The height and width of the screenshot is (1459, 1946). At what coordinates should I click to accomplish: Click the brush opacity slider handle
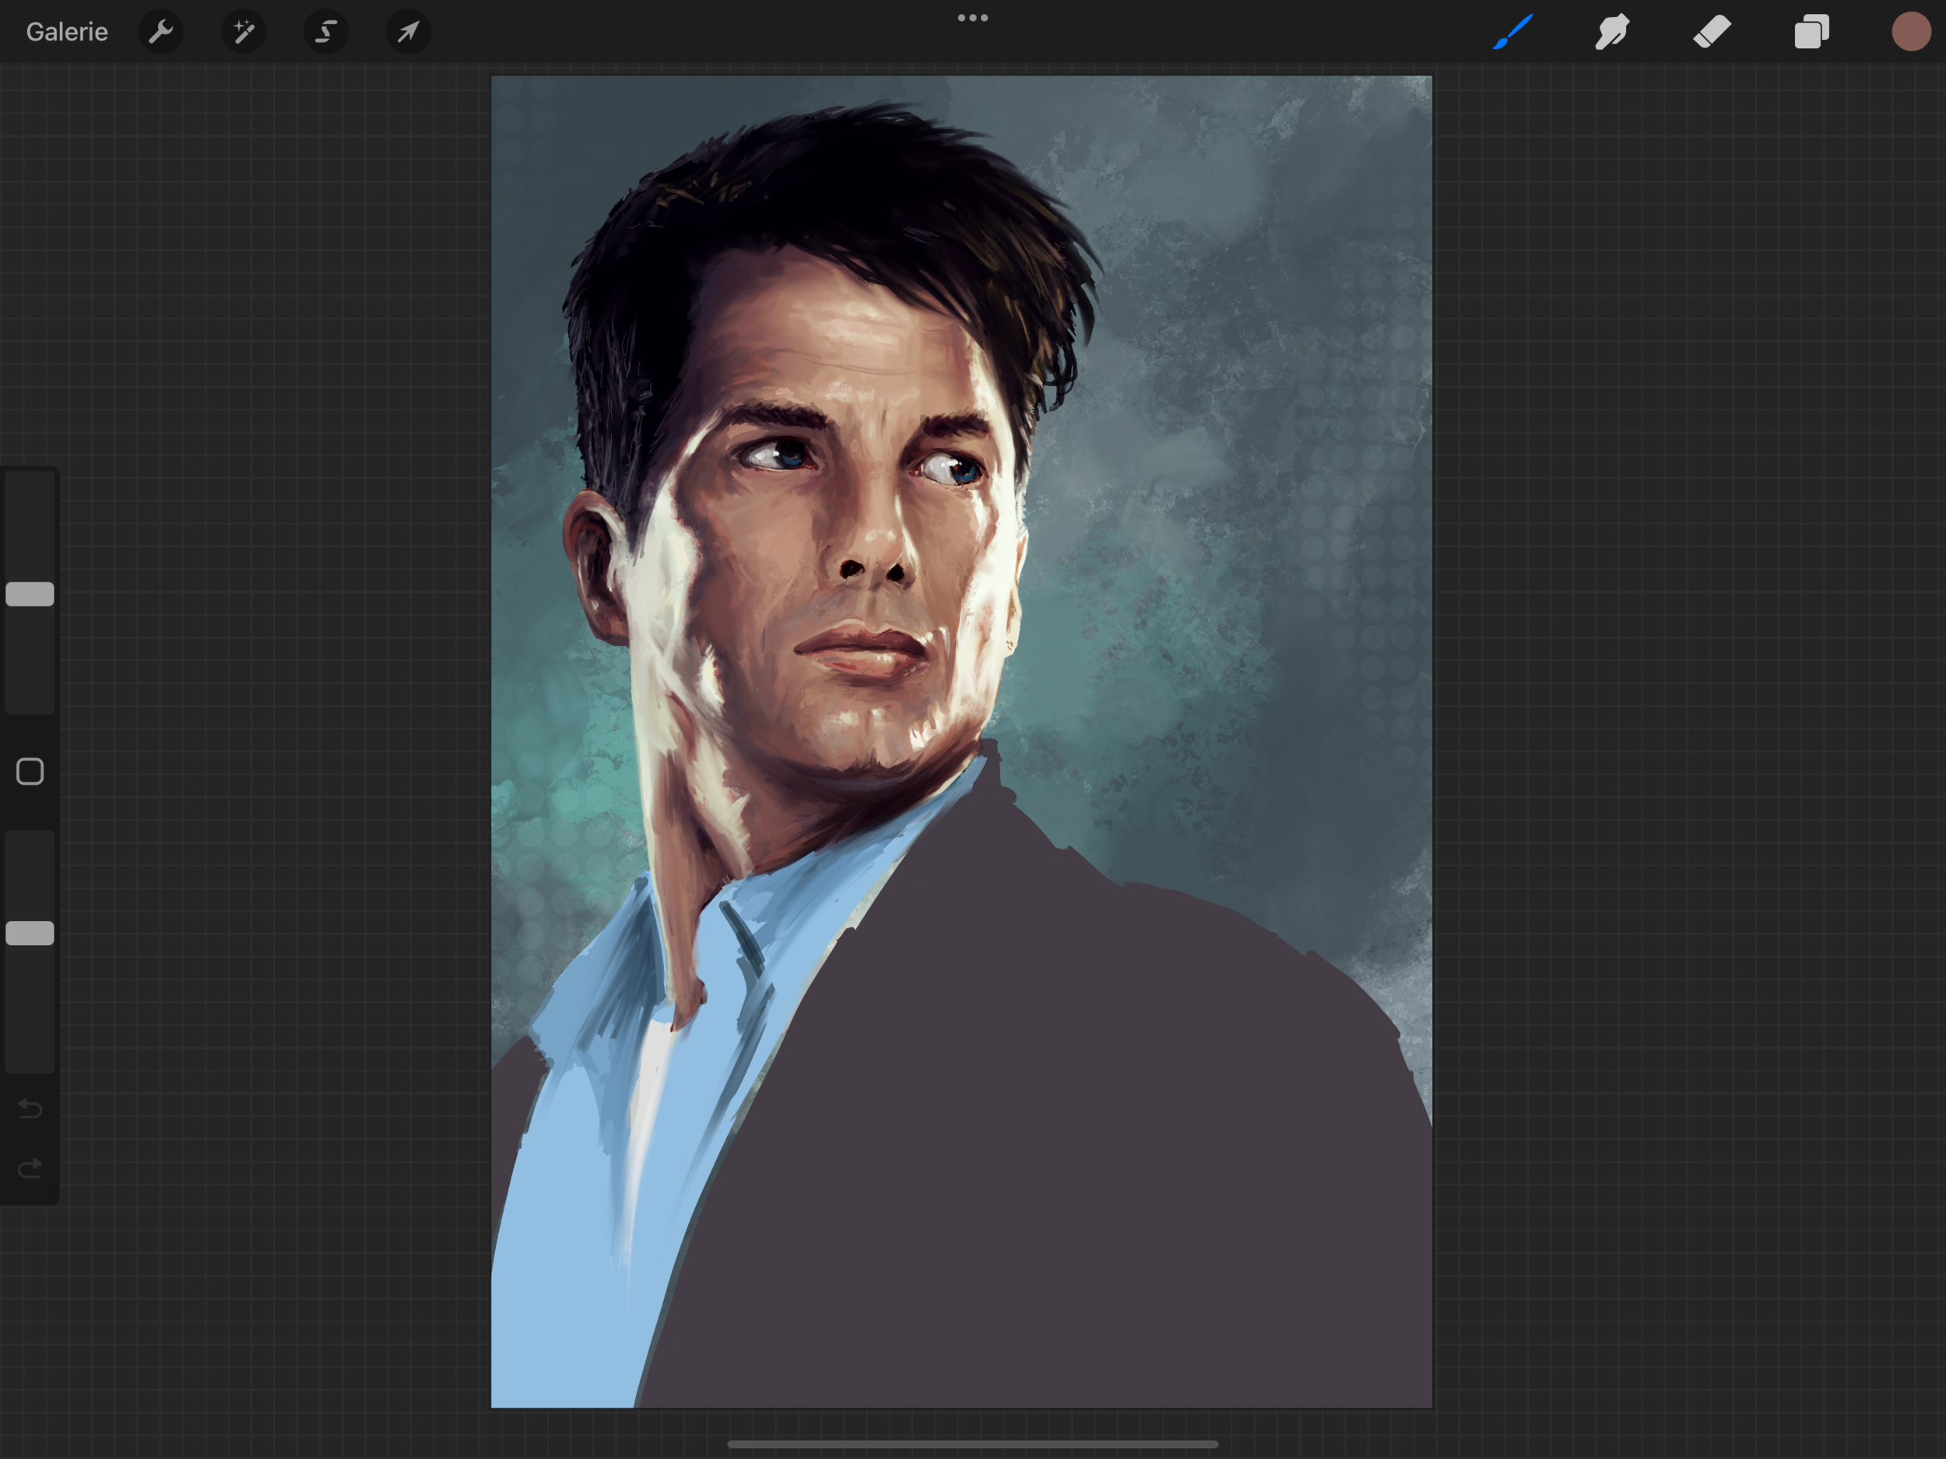click(x=30, y=933)
